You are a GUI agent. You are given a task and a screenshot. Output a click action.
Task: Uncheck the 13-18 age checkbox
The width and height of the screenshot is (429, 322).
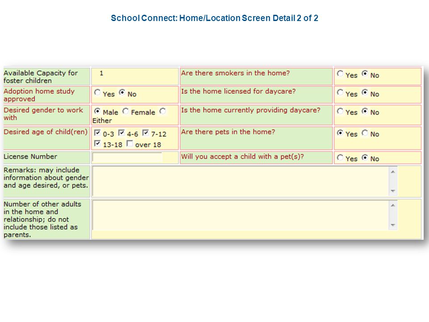click(x=97, y=143)
